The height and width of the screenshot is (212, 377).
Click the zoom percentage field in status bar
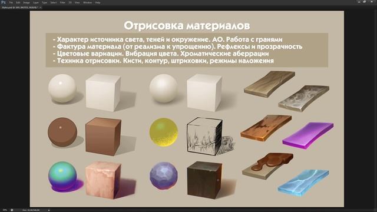[x=5, y=210]
